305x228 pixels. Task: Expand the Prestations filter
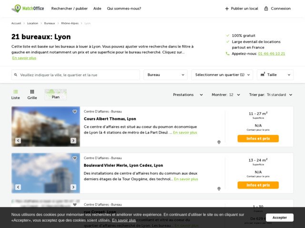pyautogui.click(x=188, y=95)
